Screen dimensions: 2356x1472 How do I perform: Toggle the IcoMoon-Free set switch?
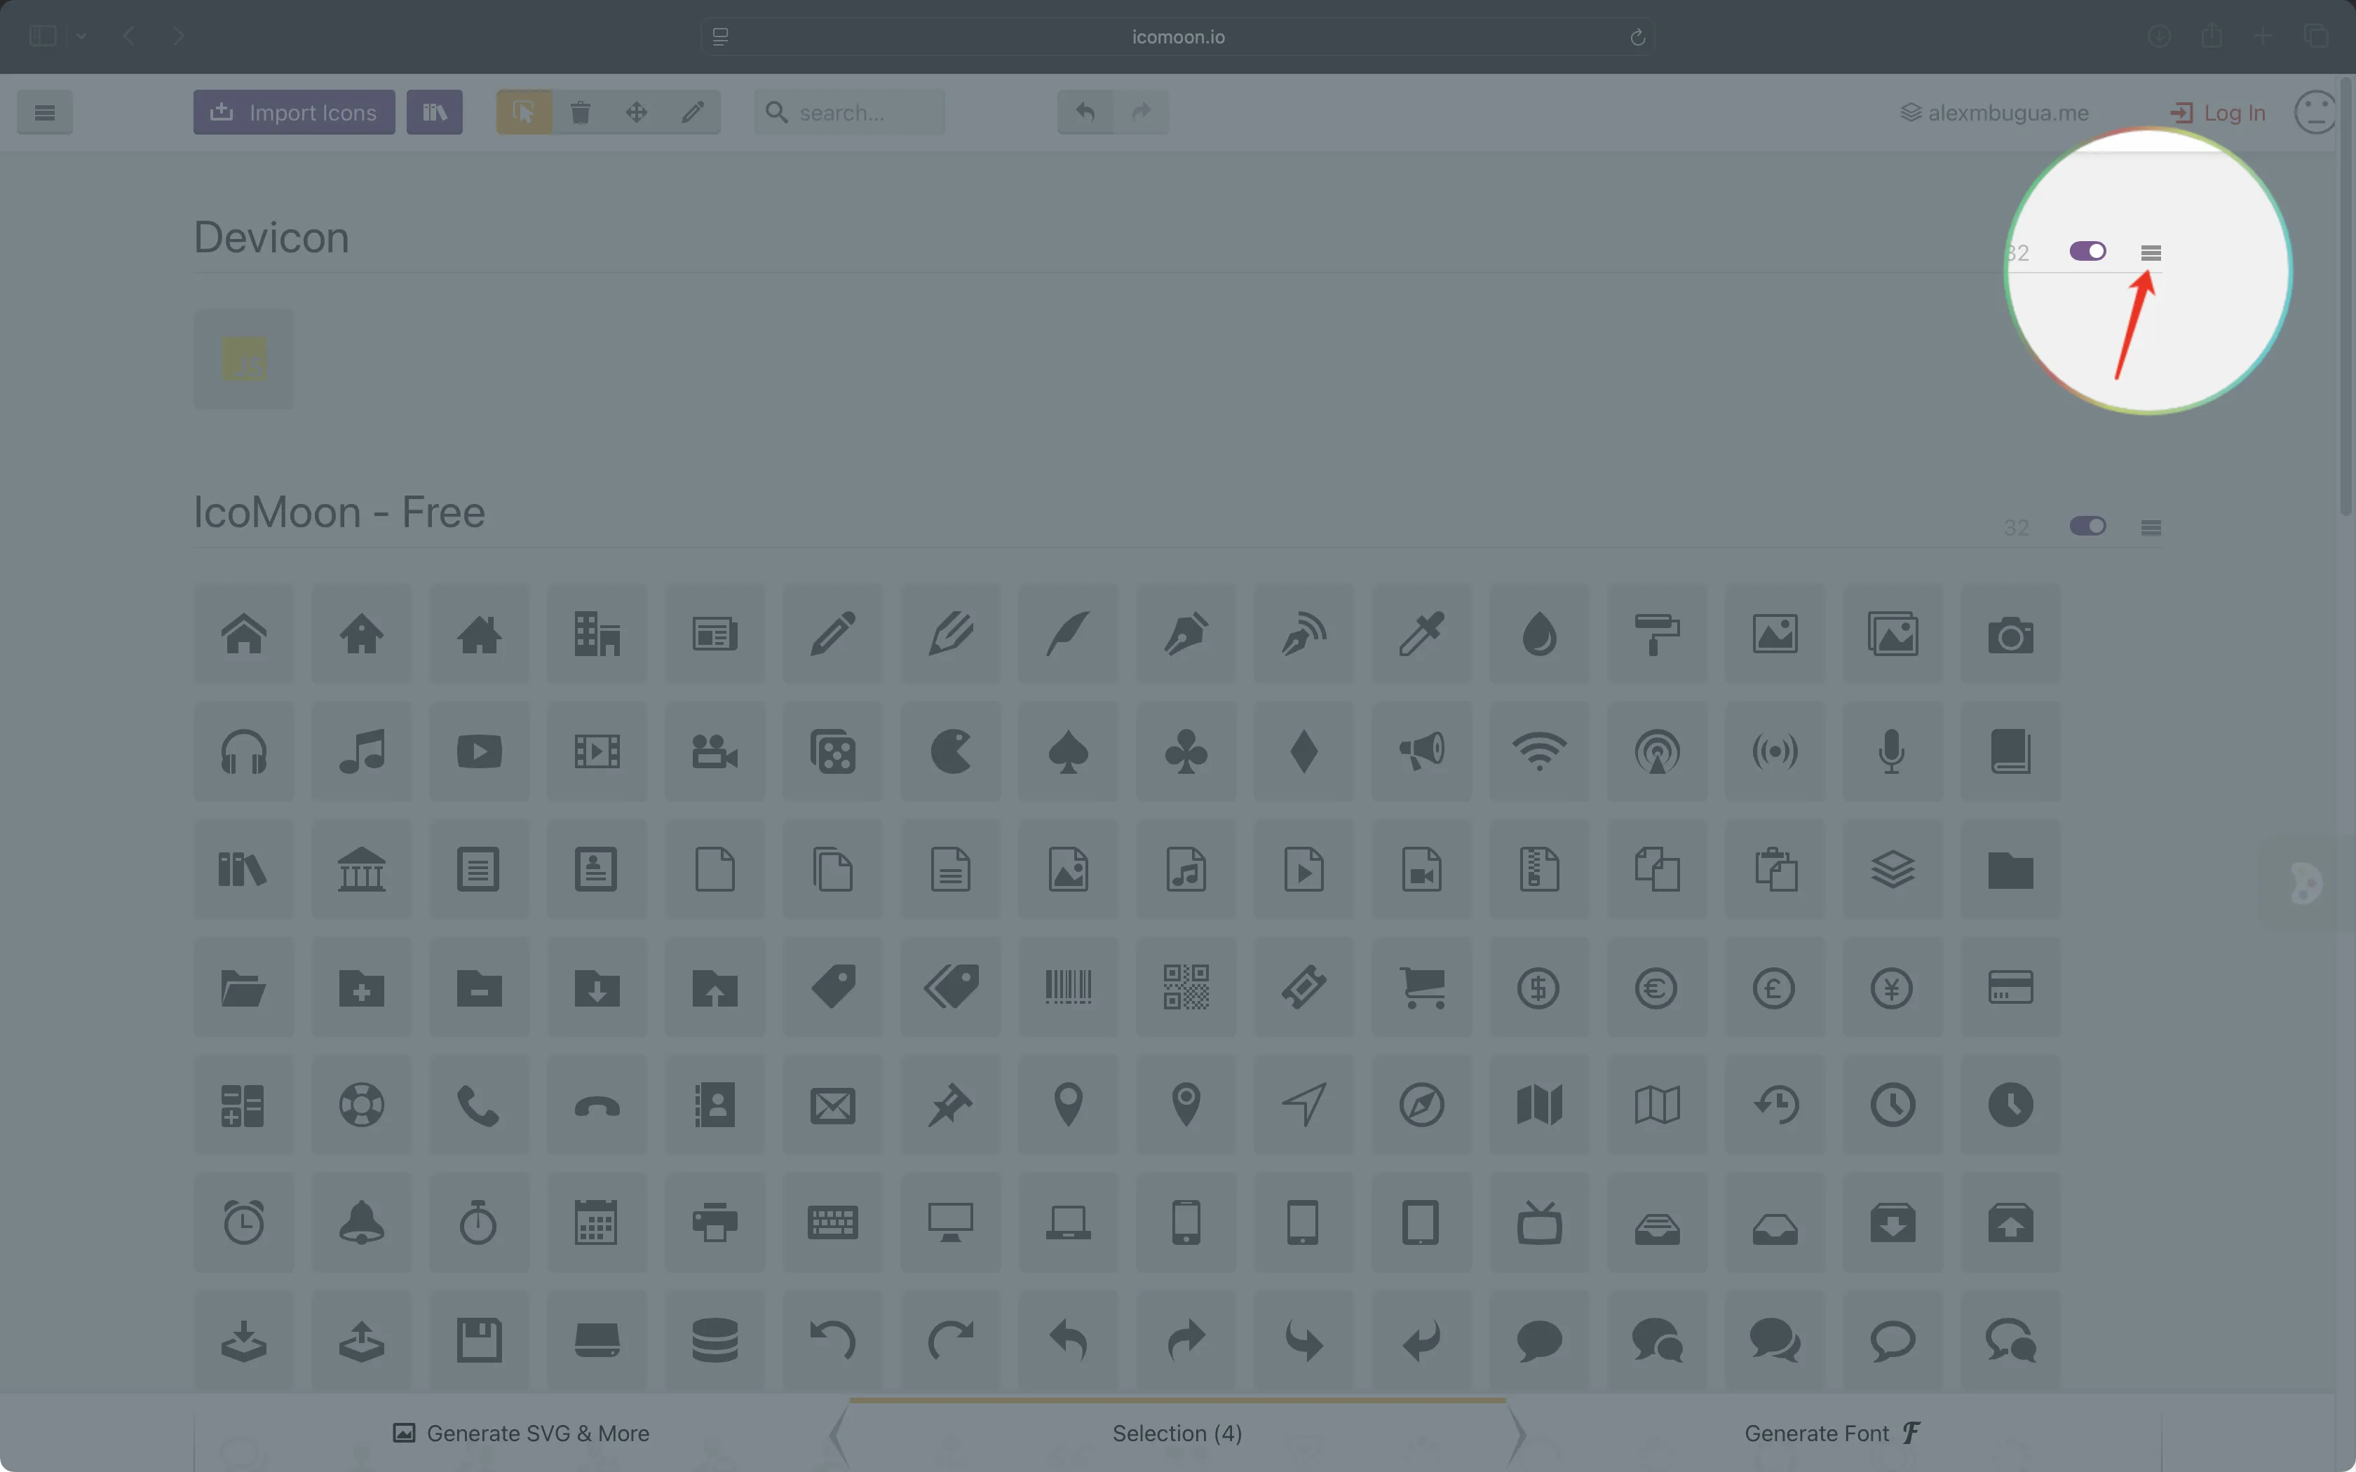tap(2087, 526)
